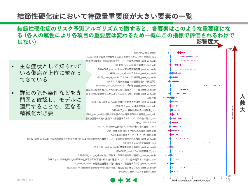Click the Low label of the colorbar
The height and width of the screenshot is (185, 248).
230,176
